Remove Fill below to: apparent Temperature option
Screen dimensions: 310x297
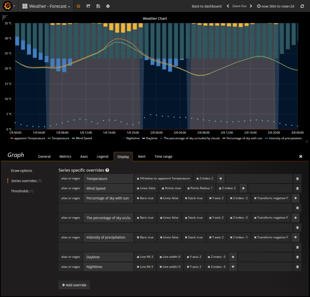138,179
